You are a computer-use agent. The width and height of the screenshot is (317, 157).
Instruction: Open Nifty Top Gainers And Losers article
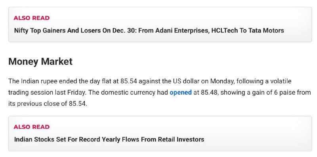(x=149, y=31)
